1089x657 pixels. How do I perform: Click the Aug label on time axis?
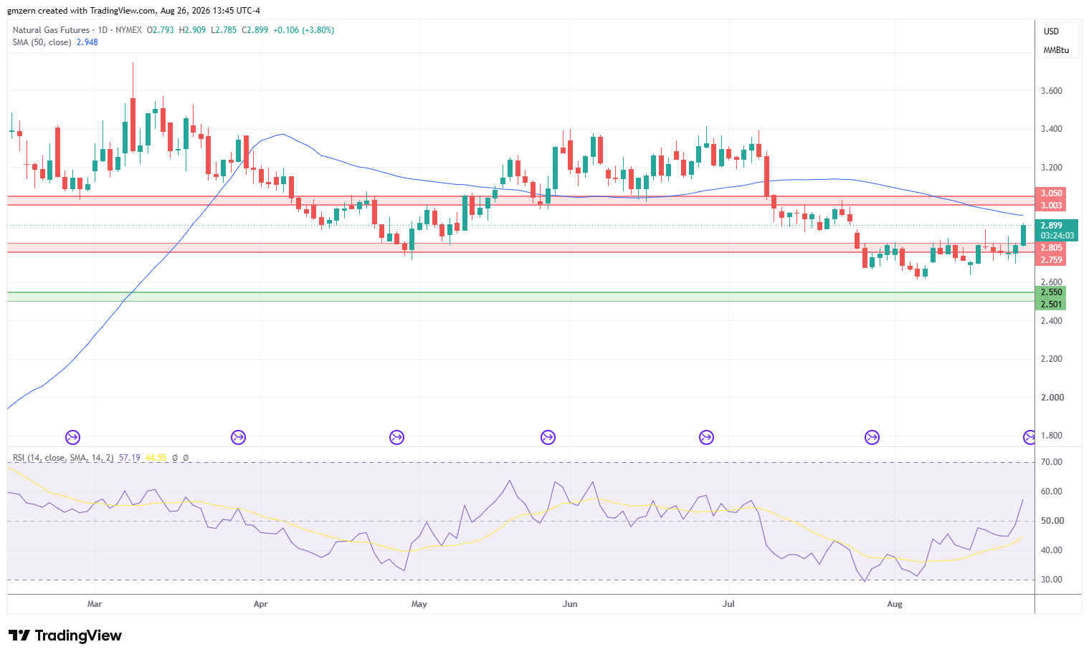click(x=894, y=604)
